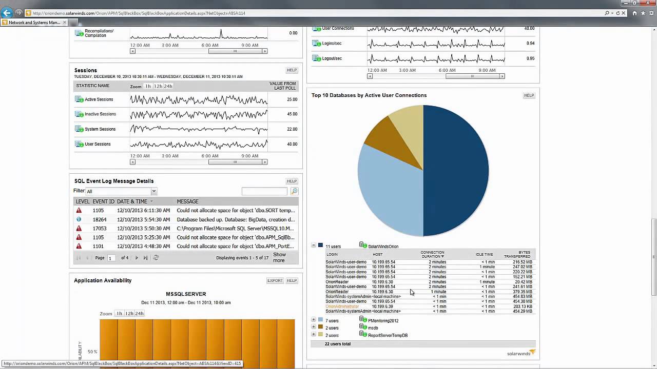The width and height of the screenshot is (657, 369).
Task: Click the Event ID column header
Action: coord(103,201)
